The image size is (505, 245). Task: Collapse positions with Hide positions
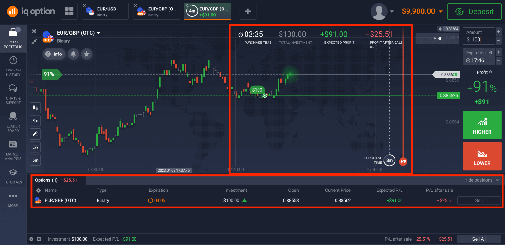482,180
